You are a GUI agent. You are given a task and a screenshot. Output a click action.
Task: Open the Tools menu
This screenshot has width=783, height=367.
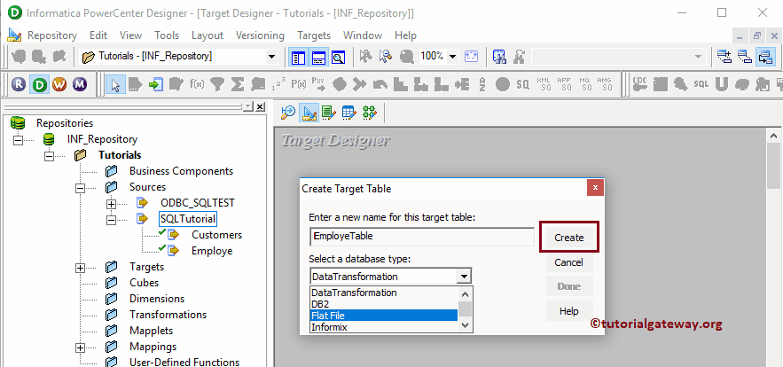click(x=167, y=35)
